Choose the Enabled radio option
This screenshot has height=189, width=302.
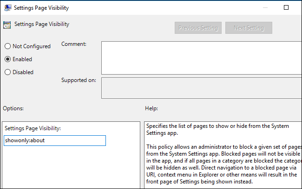click(7, 59)
